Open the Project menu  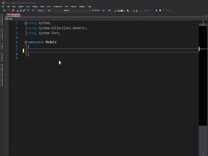(x=21, y=6)
